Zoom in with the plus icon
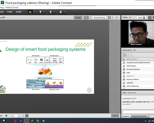This screenshot has height=123, width=154. click(x=6, y=116)
